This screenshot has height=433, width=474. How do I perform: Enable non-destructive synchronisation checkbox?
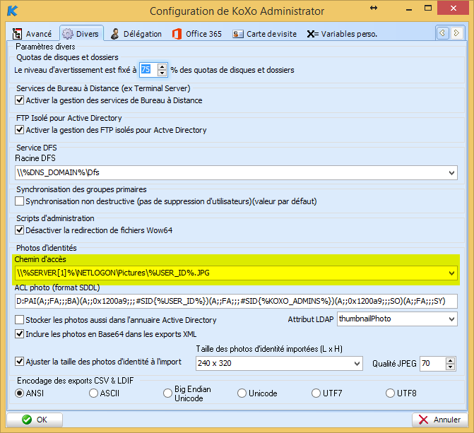point(19,201)
